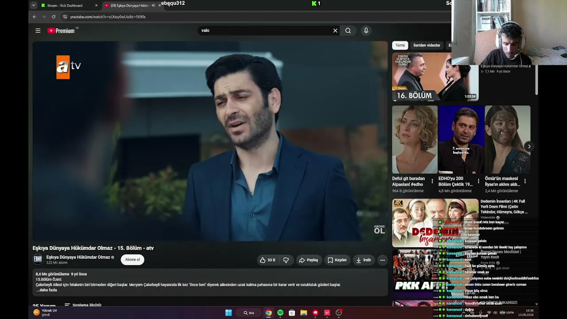Click the magnifier search button

tap(348, 31)
